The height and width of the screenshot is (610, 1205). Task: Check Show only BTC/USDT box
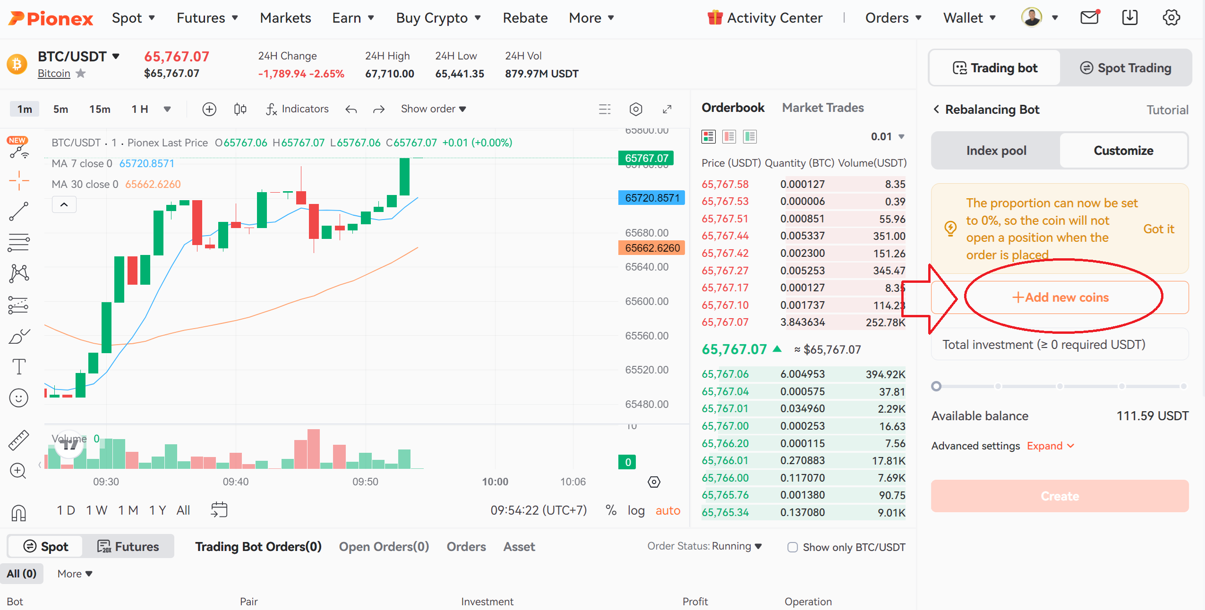point(793,547)
